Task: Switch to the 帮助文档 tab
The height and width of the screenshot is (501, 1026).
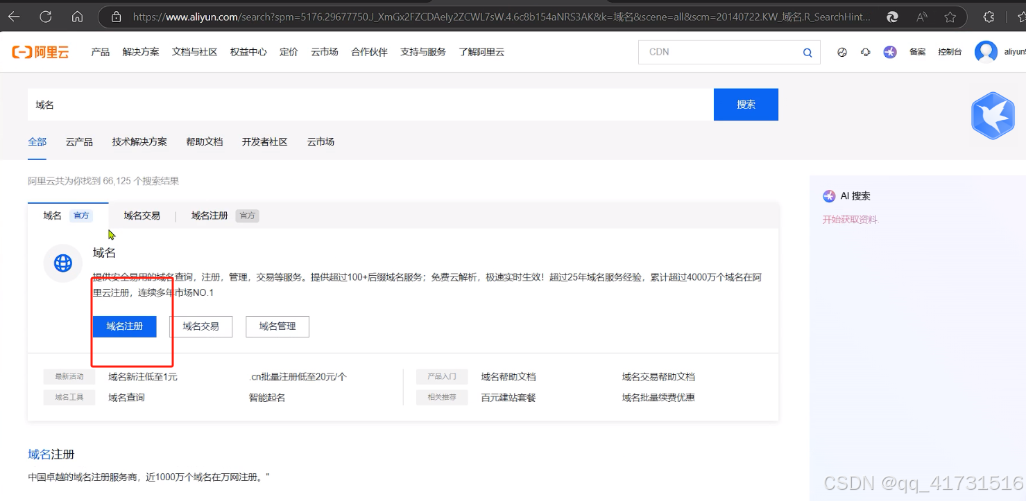Action: point(205,141)
